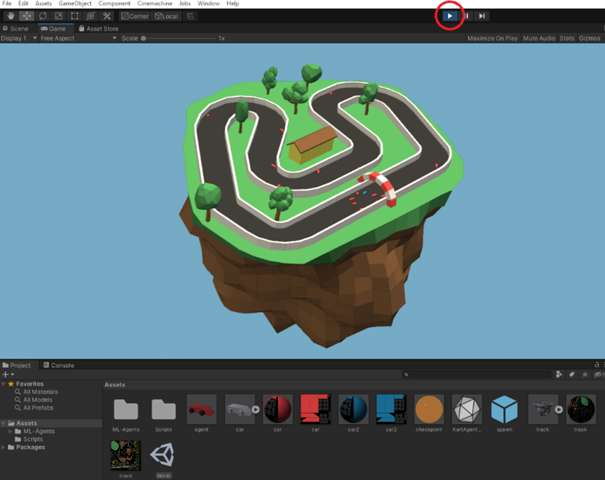The width and height of the screenshot is (605, 480).
Task: Toggle pivot mode Center button
Action: tap(135, 16)
